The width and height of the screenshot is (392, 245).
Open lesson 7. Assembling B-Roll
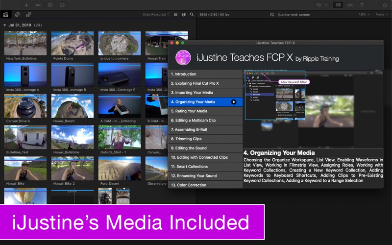tap(205, 129)
